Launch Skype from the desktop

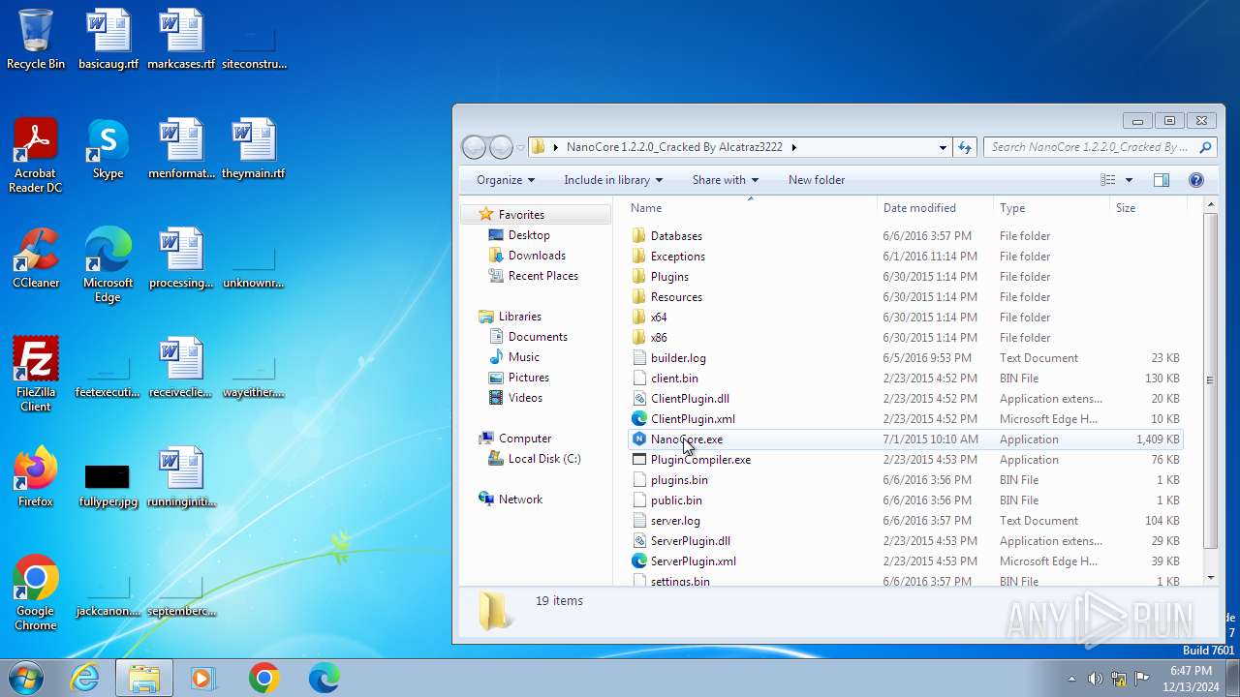[108, 149]
